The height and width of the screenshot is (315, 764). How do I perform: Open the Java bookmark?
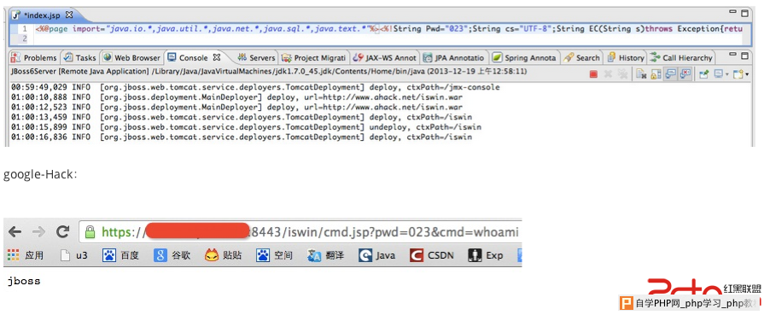[x=377, y=255]
